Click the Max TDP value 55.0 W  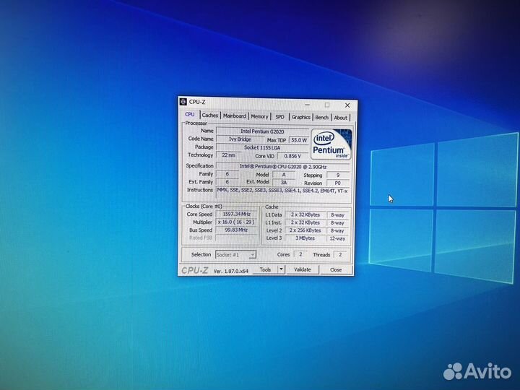point(299,140)
